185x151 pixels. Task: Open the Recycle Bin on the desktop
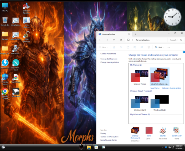click(x=5, y=22)
